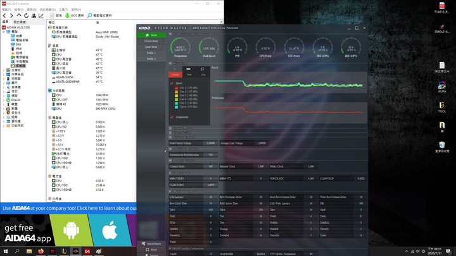Viewport: 456px width, 256px height.
Task: Click histogram minimize bar icon
Action: pyautogui.click(x=188, y=69)
